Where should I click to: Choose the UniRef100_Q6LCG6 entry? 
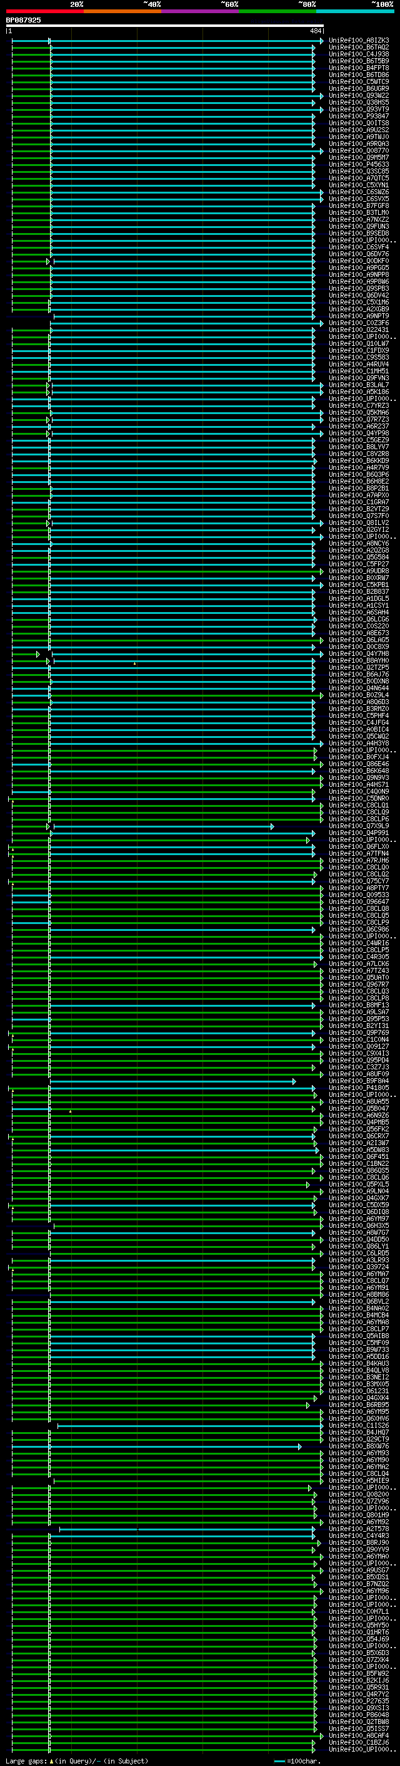point(359,619)
